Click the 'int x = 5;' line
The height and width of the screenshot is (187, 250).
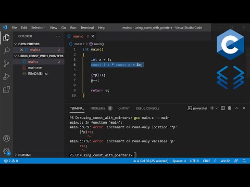click(101, 60)
